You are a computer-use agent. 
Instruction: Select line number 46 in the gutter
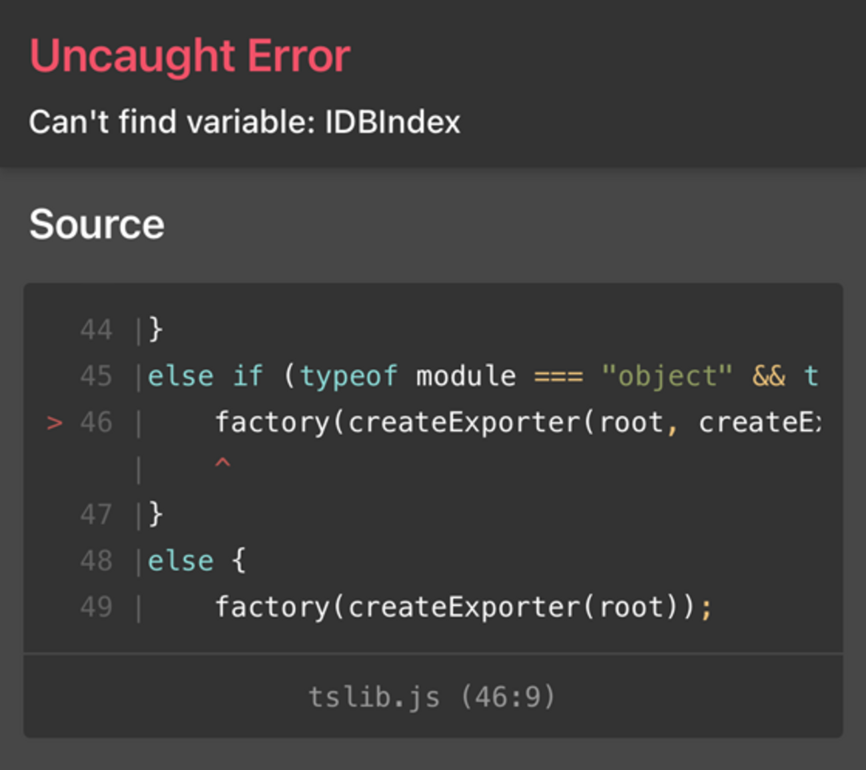click(96, 422)
